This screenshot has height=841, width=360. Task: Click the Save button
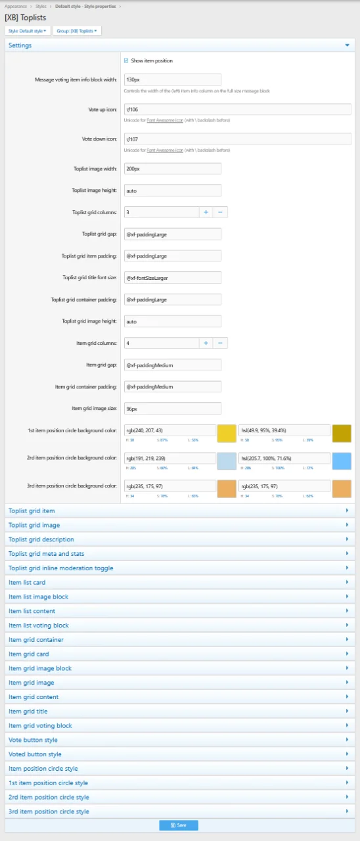pyautogui.click(x=179, y=825)
